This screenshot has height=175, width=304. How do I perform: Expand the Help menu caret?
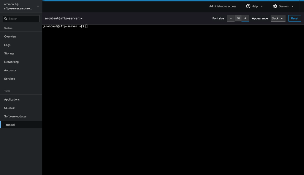(x=262, y=6)
